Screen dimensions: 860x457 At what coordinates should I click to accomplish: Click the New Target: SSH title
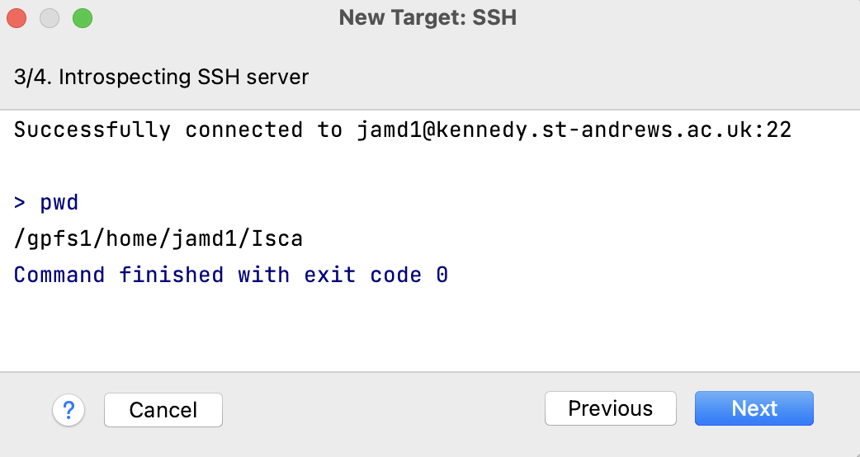tap(428, 17)
